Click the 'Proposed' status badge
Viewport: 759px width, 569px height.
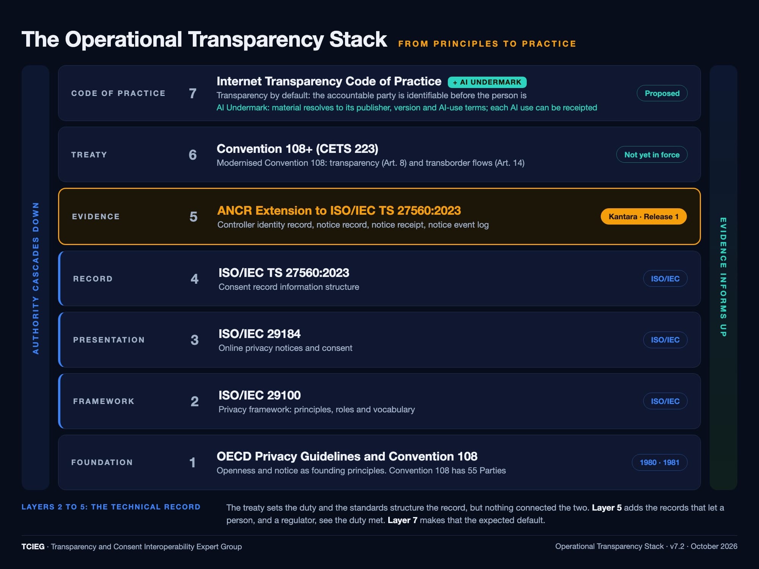pyautogui.click(x=662, y=93)
